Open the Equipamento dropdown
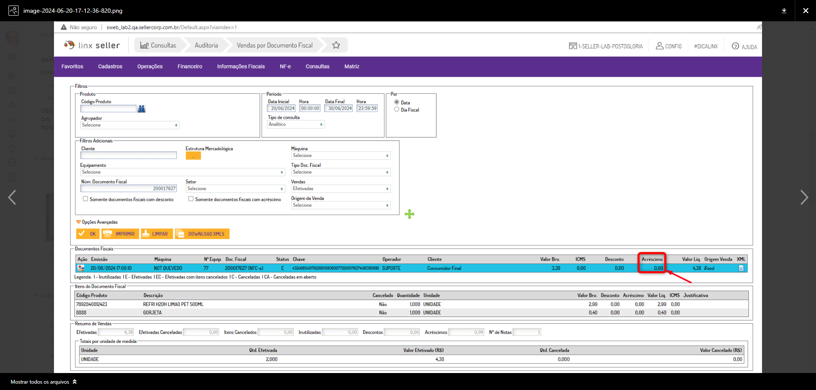 [183, 172]
